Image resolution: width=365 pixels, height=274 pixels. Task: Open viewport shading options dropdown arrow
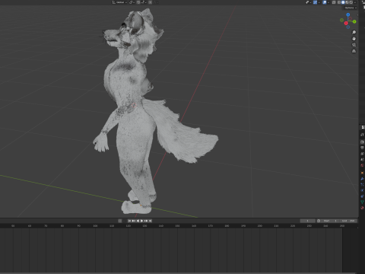click(355, 2)
